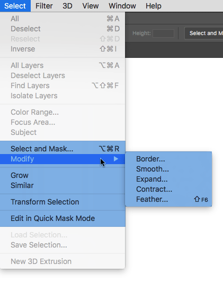
Task: Open the Filter menu
Action: [x=44, y=6]
